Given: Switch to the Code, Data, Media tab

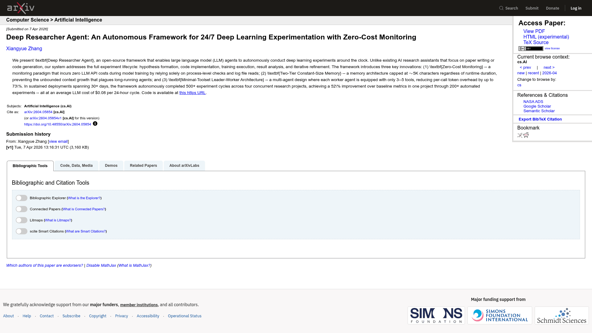Looking at the screenshot, I should point(76,166).
